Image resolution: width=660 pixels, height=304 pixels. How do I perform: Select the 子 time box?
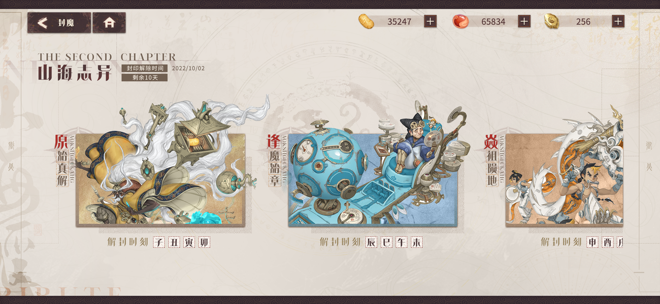click(x=159, y=243)
